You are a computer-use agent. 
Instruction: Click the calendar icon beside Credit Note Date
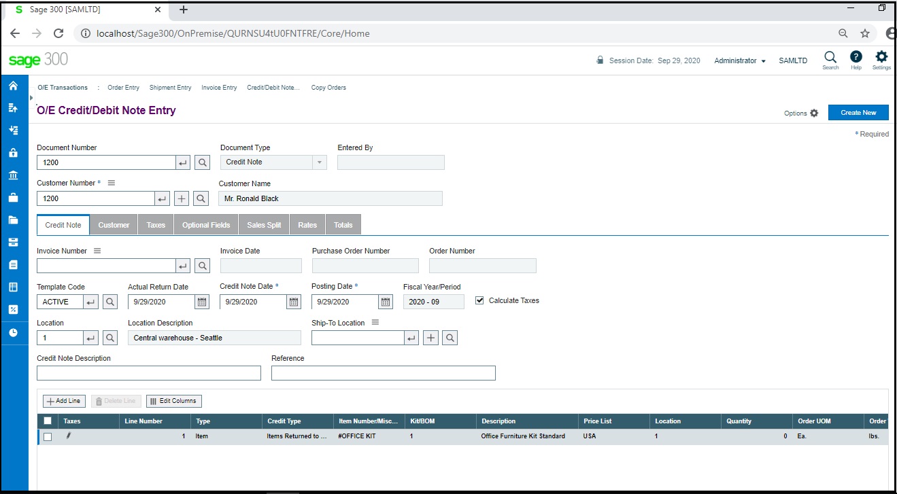click(292, 301)
